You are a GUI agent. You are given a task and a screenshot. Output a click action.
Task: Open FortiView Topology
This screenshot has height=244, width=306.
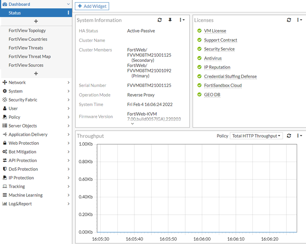click(x=27, y=31)
